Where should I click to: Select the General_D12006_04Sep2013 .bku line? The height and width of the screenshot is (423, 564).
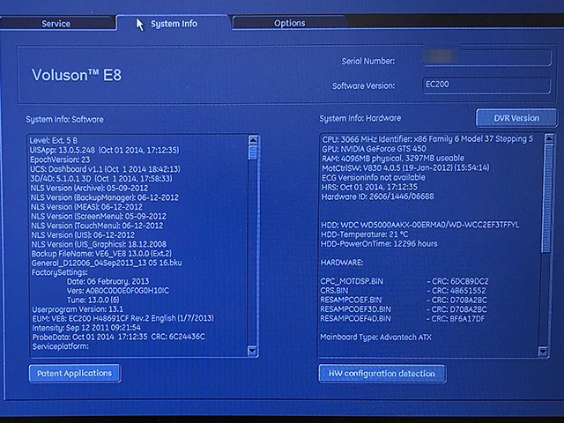pyautogui.click(x=107, y=263)
